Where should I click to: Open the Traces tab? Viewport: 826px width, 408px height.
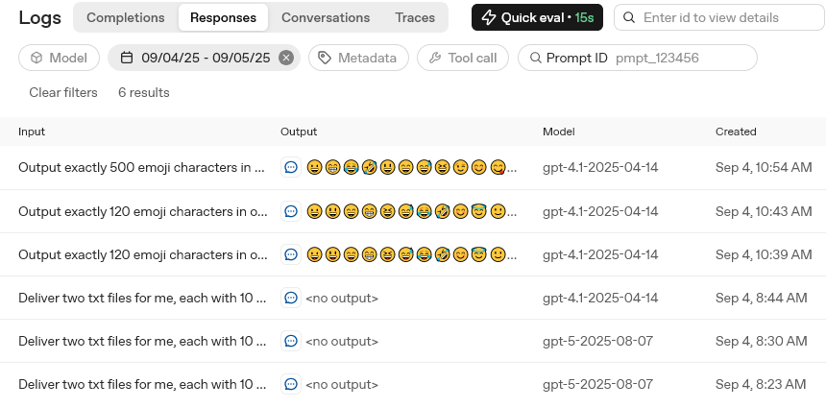415,17
